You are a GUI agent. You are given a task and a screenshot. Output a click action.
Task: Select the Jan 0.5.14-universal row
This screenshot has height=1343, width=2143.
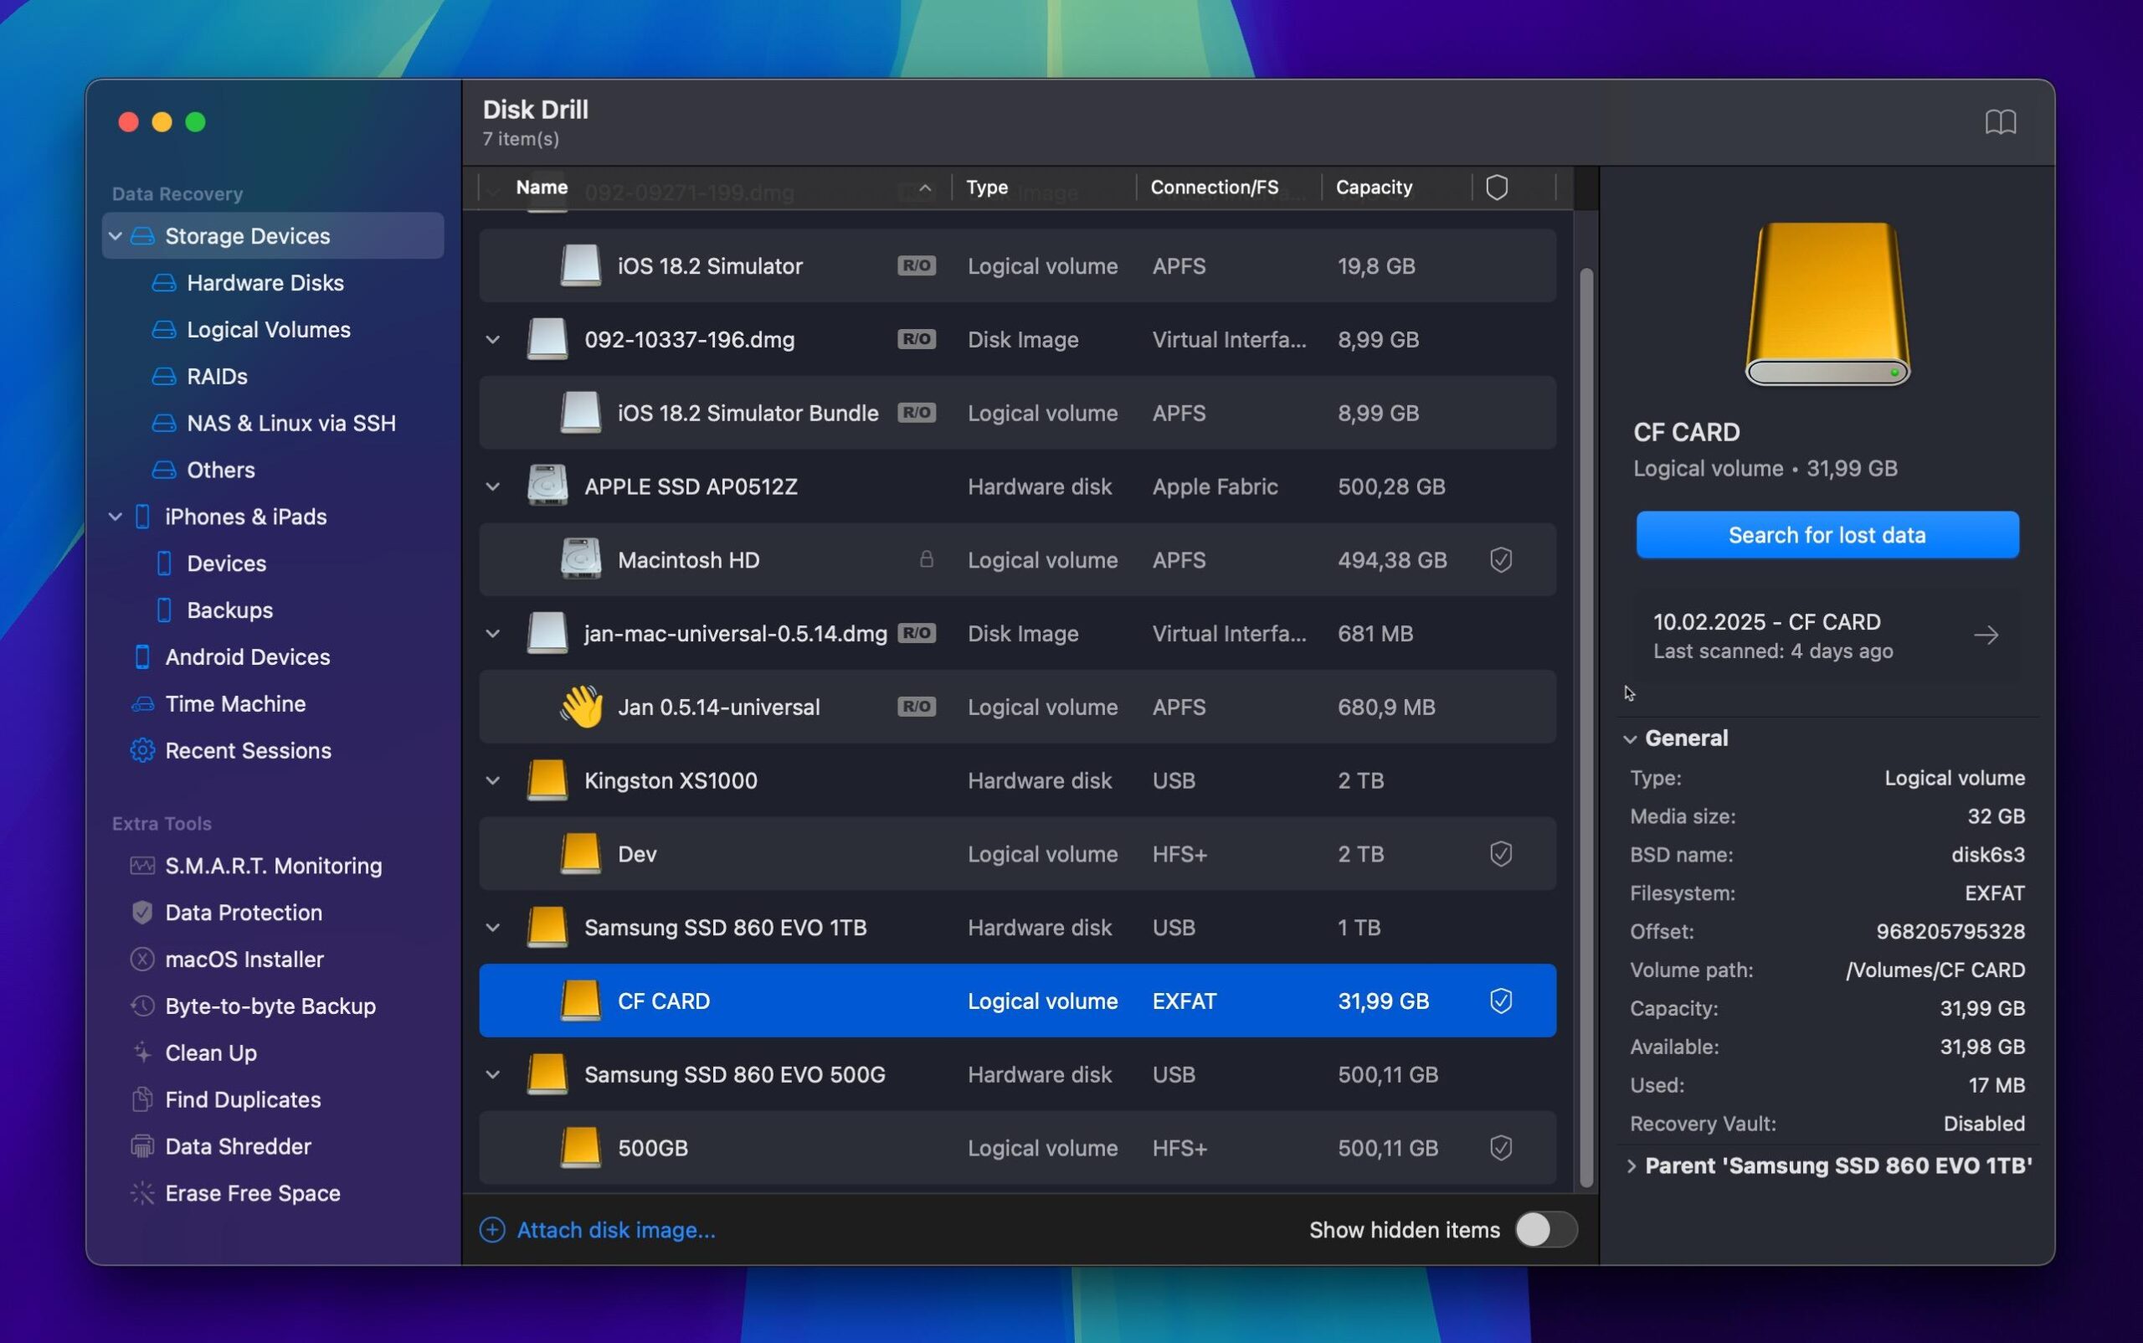coord(1017,707)
